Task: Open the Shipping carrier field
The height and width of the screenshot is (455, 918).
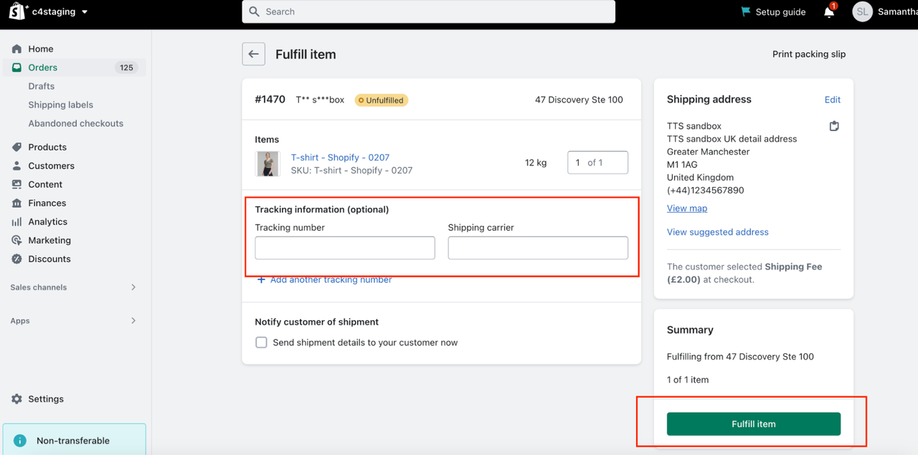Action: pos(538,248)
